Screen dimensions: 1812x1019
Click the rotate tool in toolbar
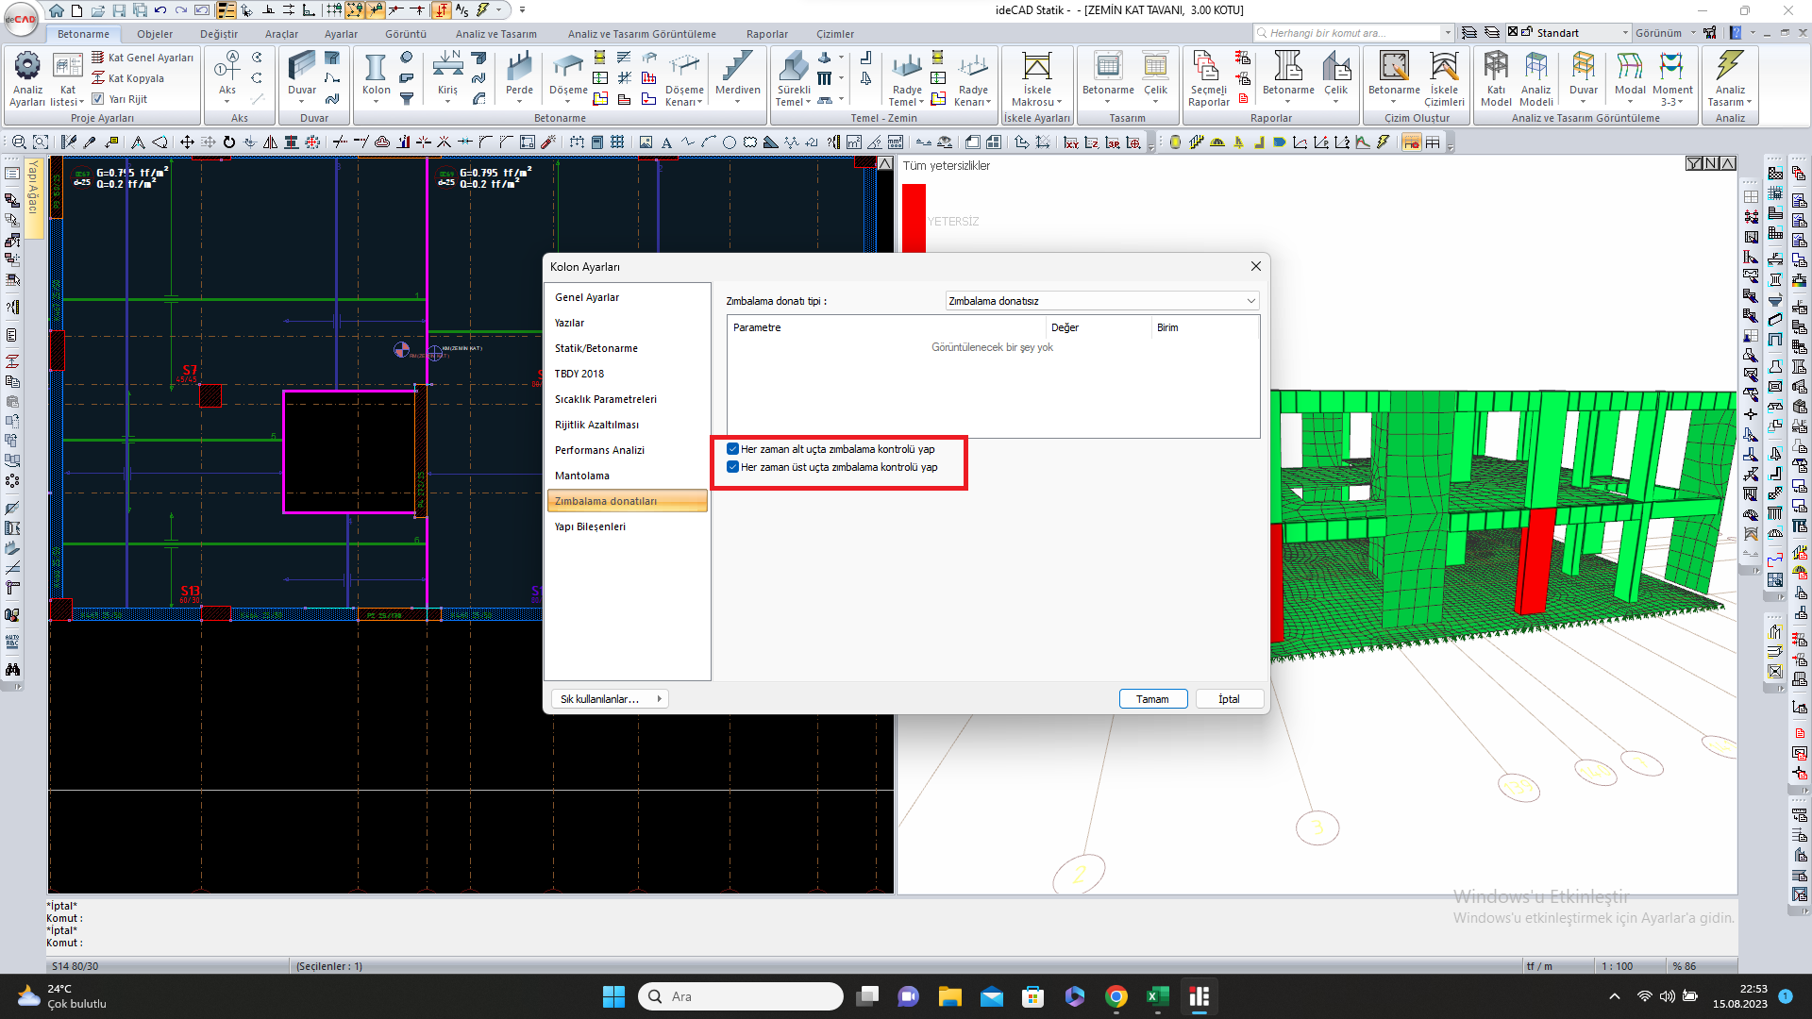pos(228,142)
